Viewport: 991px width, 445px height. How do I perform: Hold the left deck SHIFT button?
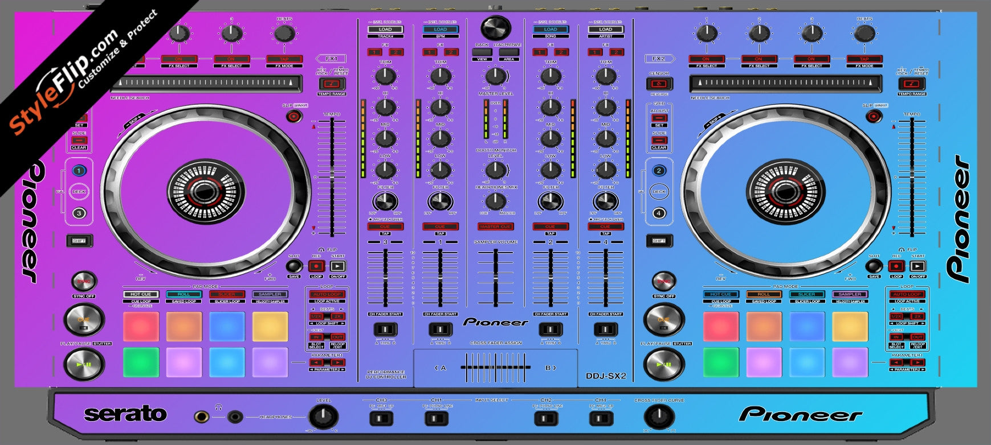[79, 241]
